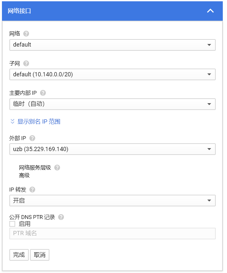
Task: Click help icon next to 公开 DNS PTR 记录
Action: 61,217
